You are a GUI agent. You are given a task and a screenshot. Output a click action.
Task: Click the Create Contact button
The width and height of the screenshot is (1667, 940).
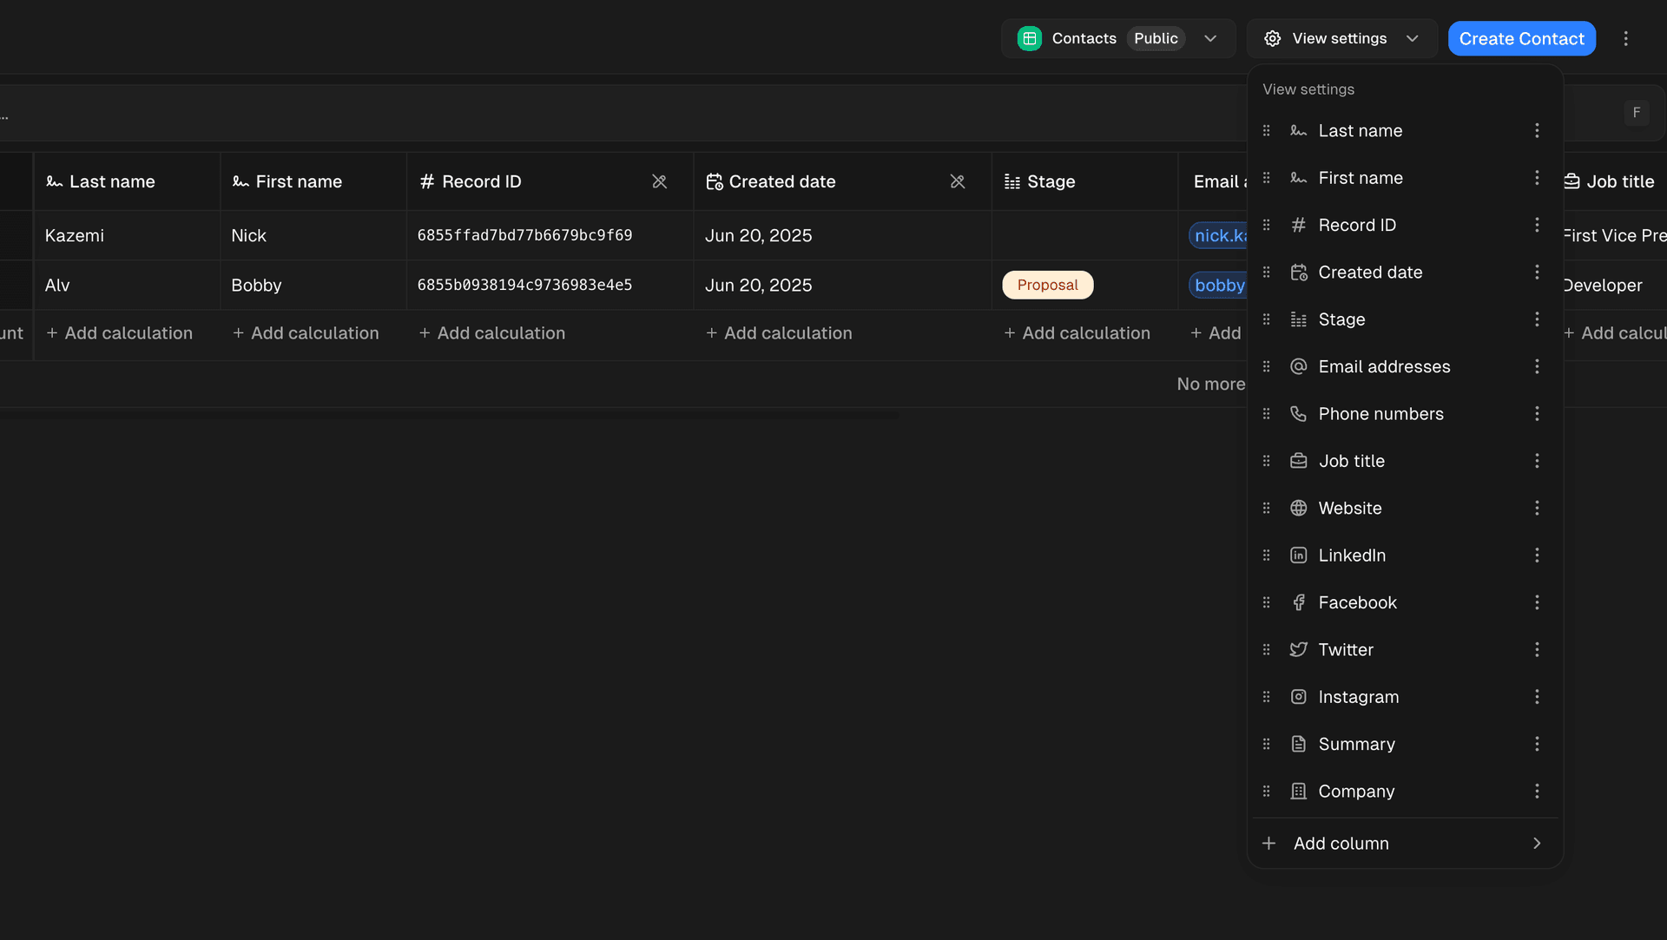tap(1522, 38)
